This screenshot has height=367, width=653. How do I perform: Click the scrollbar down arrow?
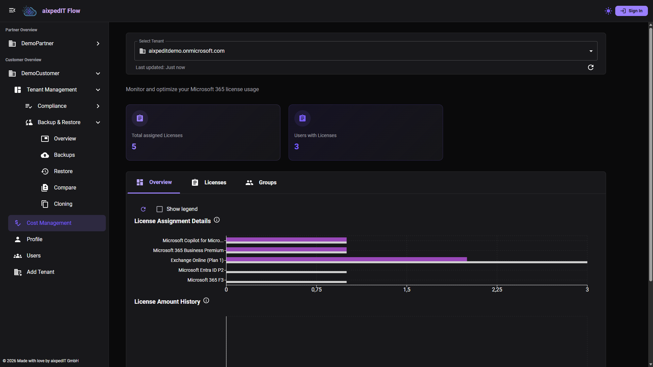tap(651, 365)
